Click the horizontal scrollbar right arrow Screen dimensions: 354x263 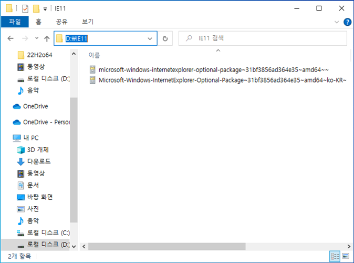click(x=349, y=247)
